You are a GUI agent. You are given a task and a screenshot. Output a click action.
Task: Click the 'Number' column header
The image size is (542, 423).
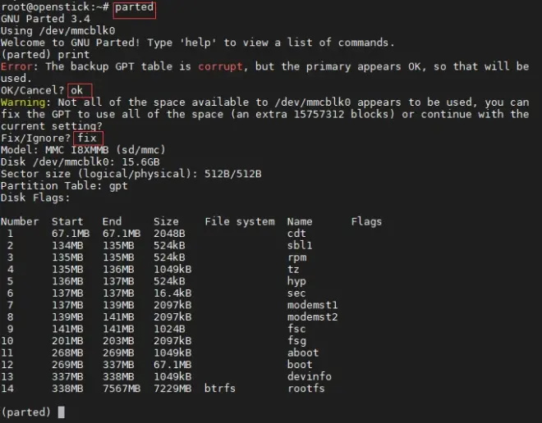pyautogui.click(x=20, y=221)
